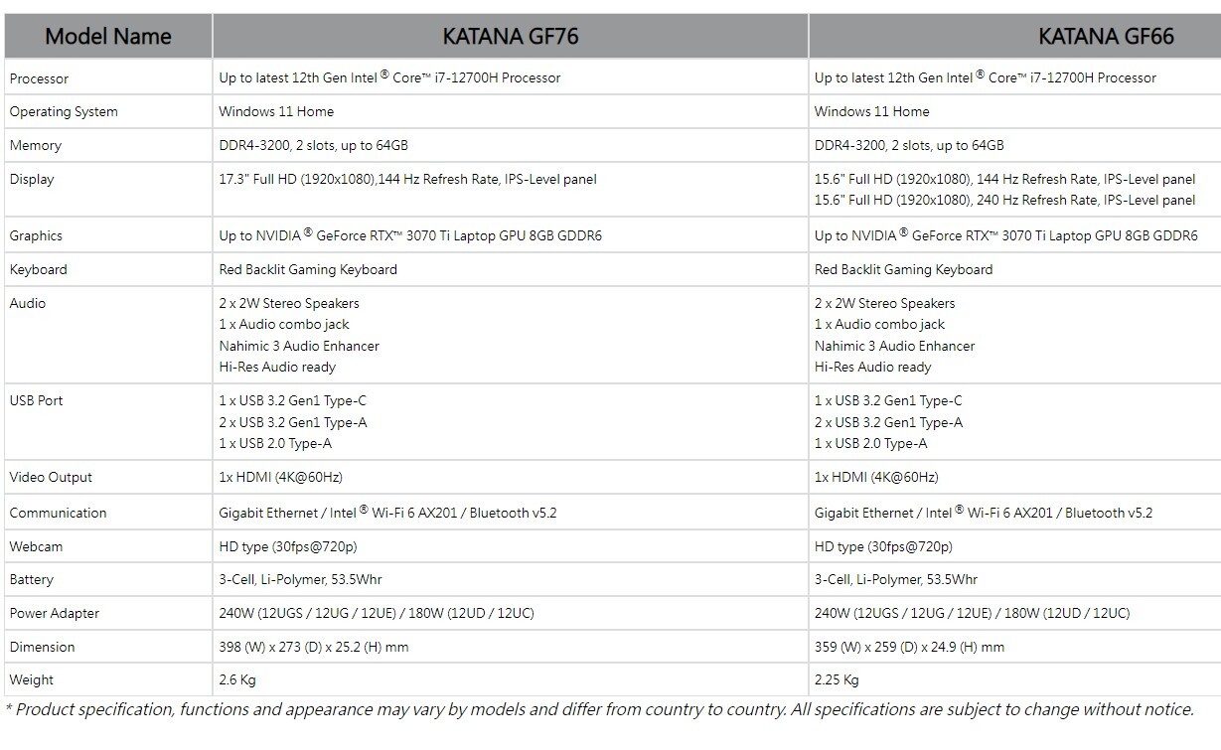The height and width of the screenshot is (750, 1221).
Task: Select the Display row label
Action: (32, 180)
